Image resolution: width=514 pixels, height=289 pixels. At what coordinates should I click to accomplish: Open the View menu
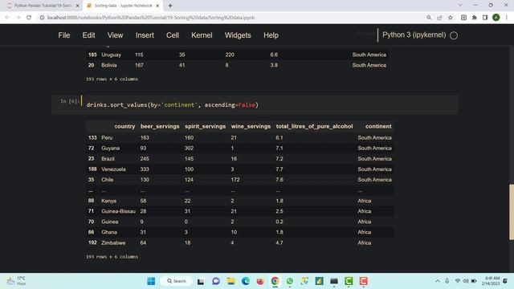(115, 35)
